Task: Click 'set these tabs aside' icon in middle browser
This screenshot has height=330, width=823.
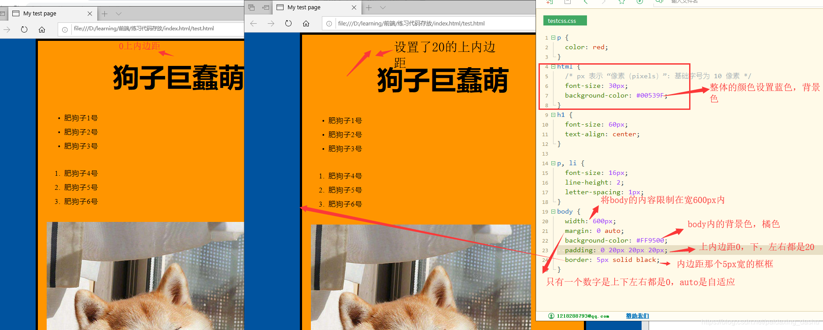Action: click(266, 7)
